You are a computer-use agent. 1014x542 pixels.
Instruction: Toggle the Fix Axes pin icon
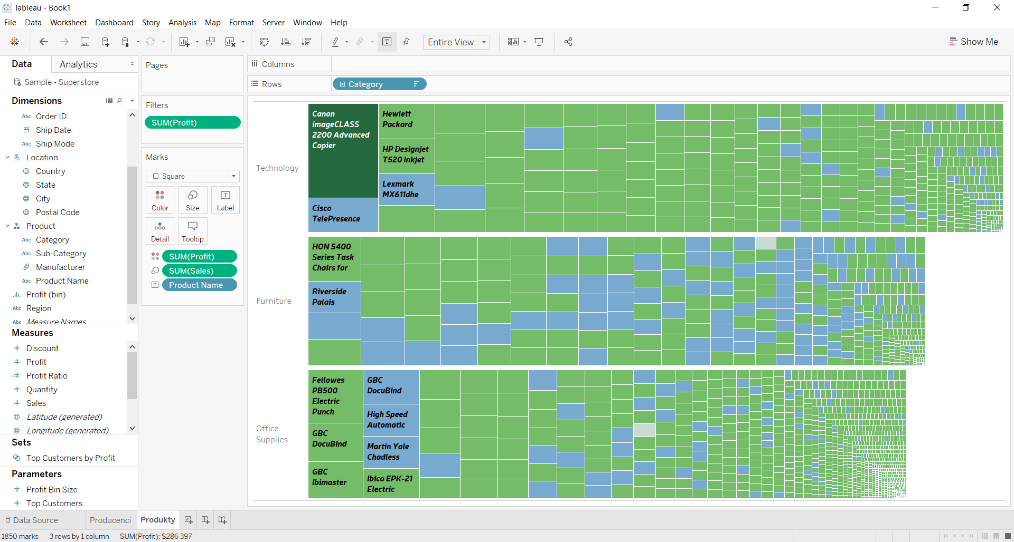[x=406, y=42]
